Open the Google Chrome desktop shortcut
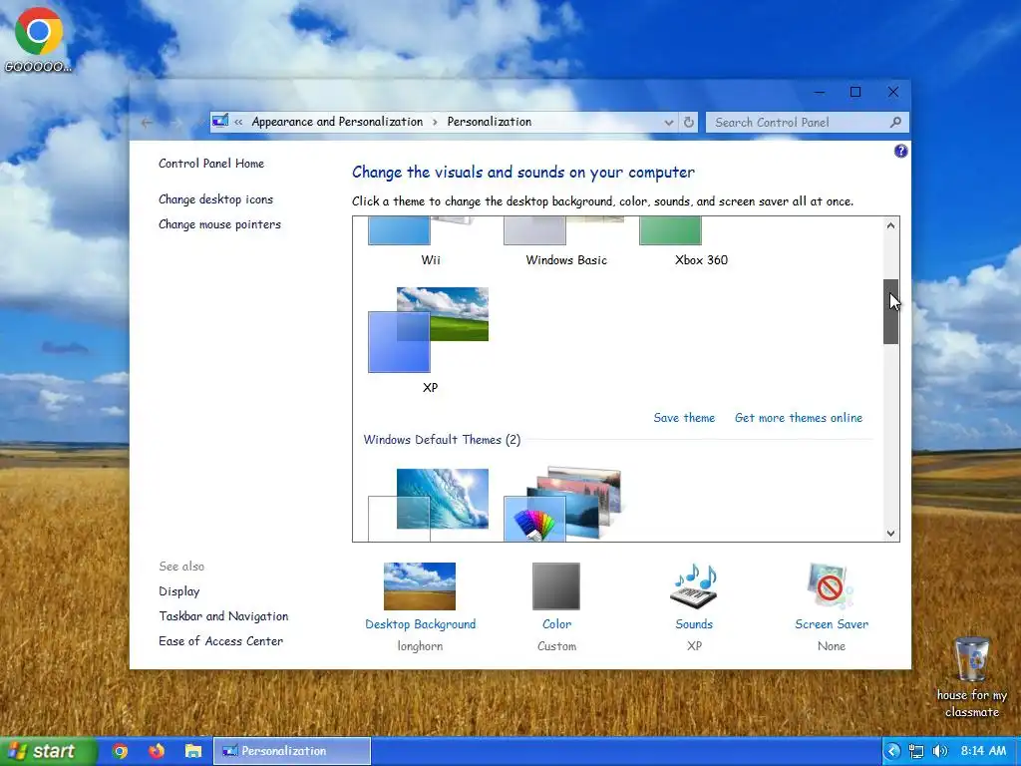 (x=39, y=39)
